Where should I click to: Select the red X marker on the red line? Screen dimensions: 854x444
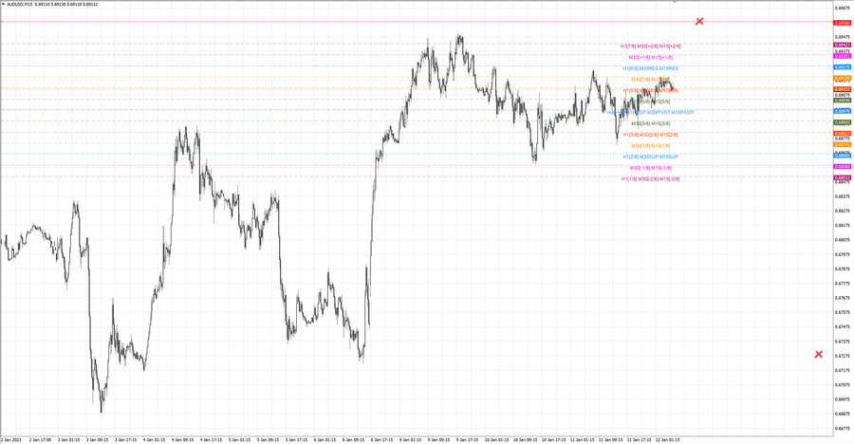(x=699, y=21)
